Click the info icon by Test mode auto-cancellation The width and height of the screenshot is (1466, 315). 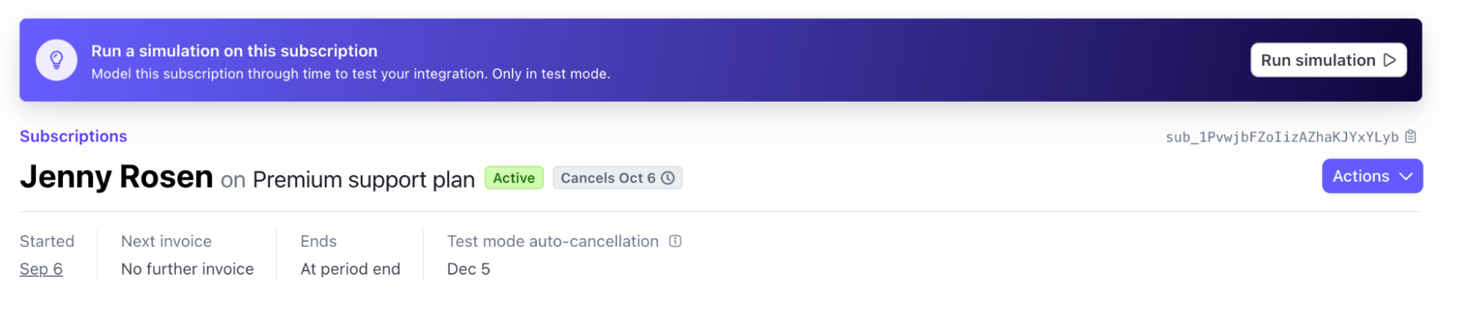(675, 241)
